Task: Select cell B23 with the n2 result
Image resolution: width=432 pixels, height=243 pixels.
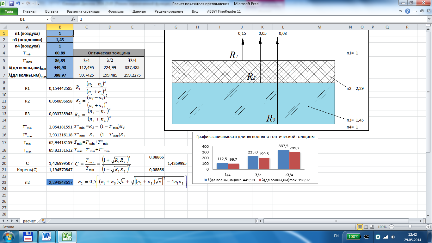Action: coord(60,183)
